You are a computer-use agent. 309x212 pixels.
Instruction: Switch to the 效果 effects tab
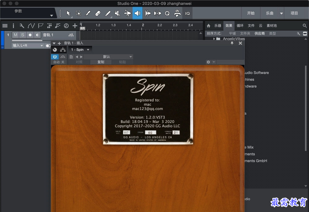229,26
